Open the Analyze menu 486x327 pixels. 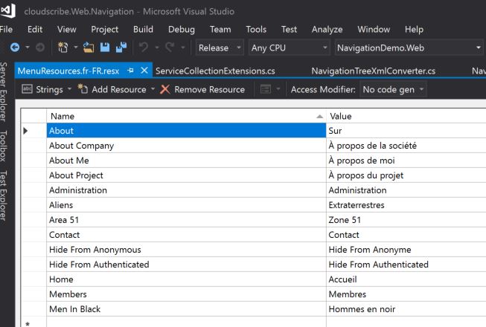[327, 30]
